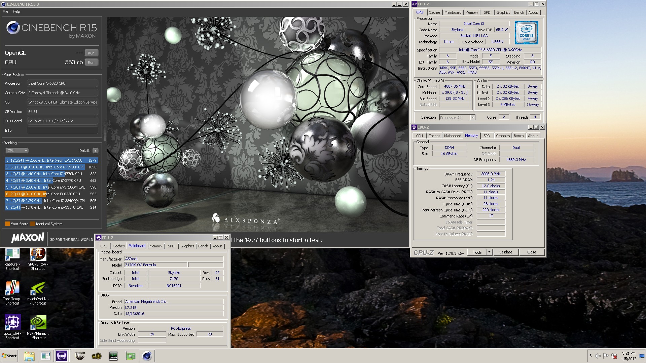Click the Cinebench R15 logo icon
Screen dimensions: 646x363
[x=13, y=28]
